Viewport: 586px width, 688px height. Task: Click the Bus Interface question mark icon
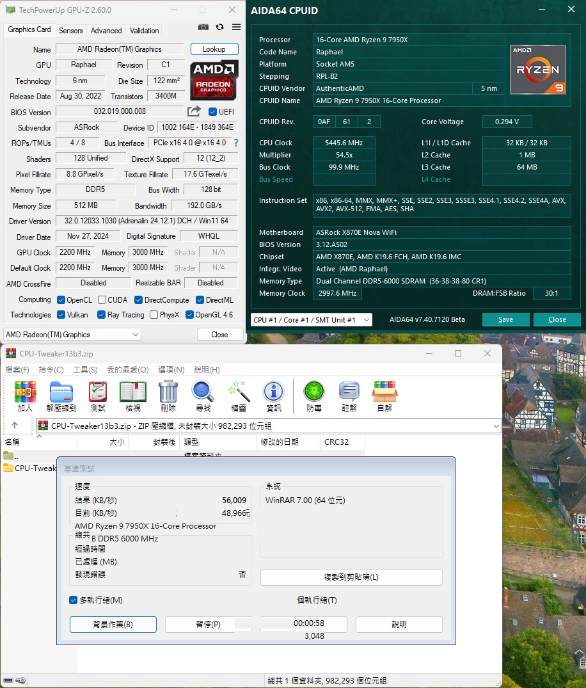coord(236,143)
